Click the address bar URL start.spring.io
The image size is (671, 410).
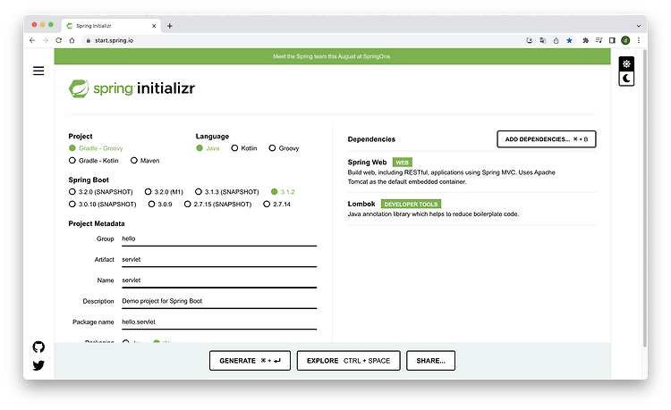(115, 40)
